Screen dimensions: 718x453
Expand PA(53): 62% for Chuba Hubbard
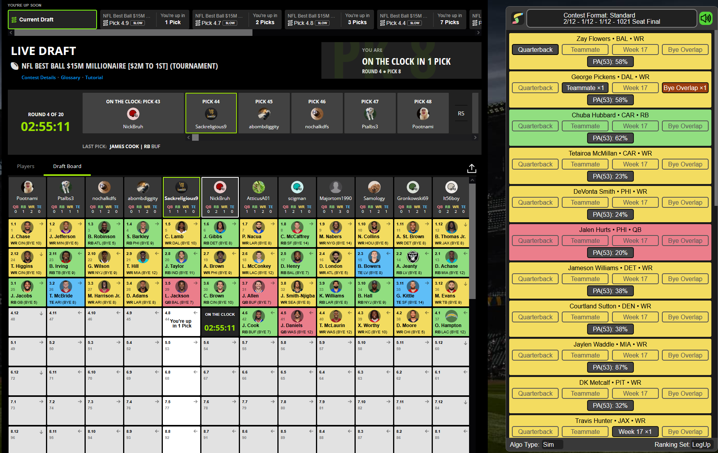(610, 138)
